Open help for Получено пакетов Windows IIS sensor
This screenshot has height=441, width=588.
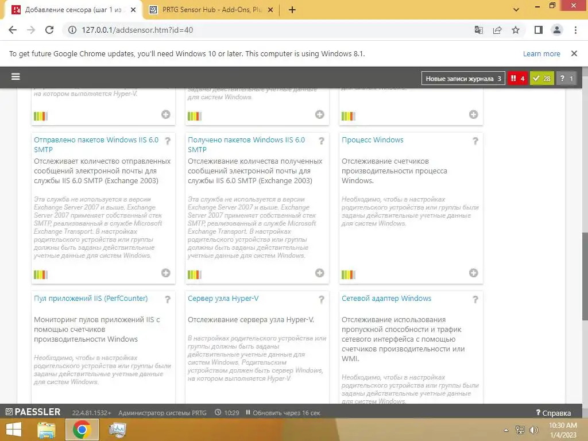coord(322,141)
